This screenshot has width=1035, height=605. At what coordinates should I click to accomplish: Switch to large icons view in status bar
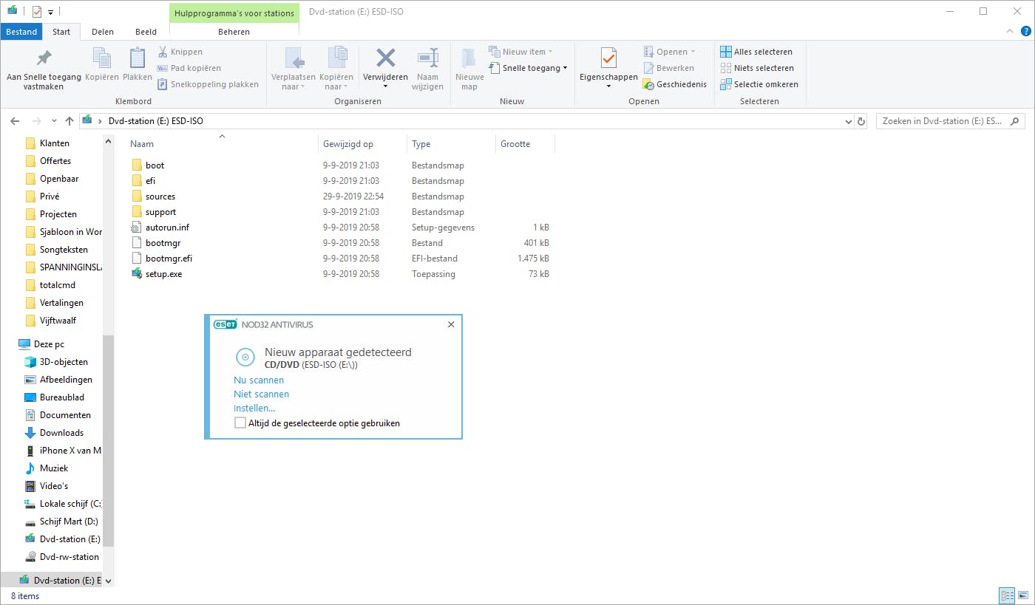tap(1024, 595)
